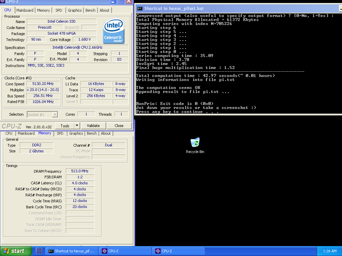This screenshot has height=256, width=342.
Task: Click the DDR2 memory type value
Action: pos(36,145)
